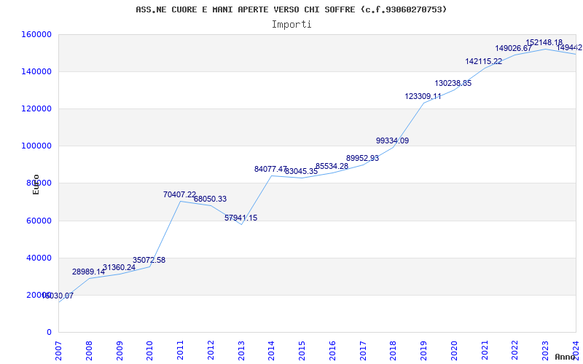Screen dimensions: 583x364
Task: Click the x-axis year 2017
Action: 363,351
